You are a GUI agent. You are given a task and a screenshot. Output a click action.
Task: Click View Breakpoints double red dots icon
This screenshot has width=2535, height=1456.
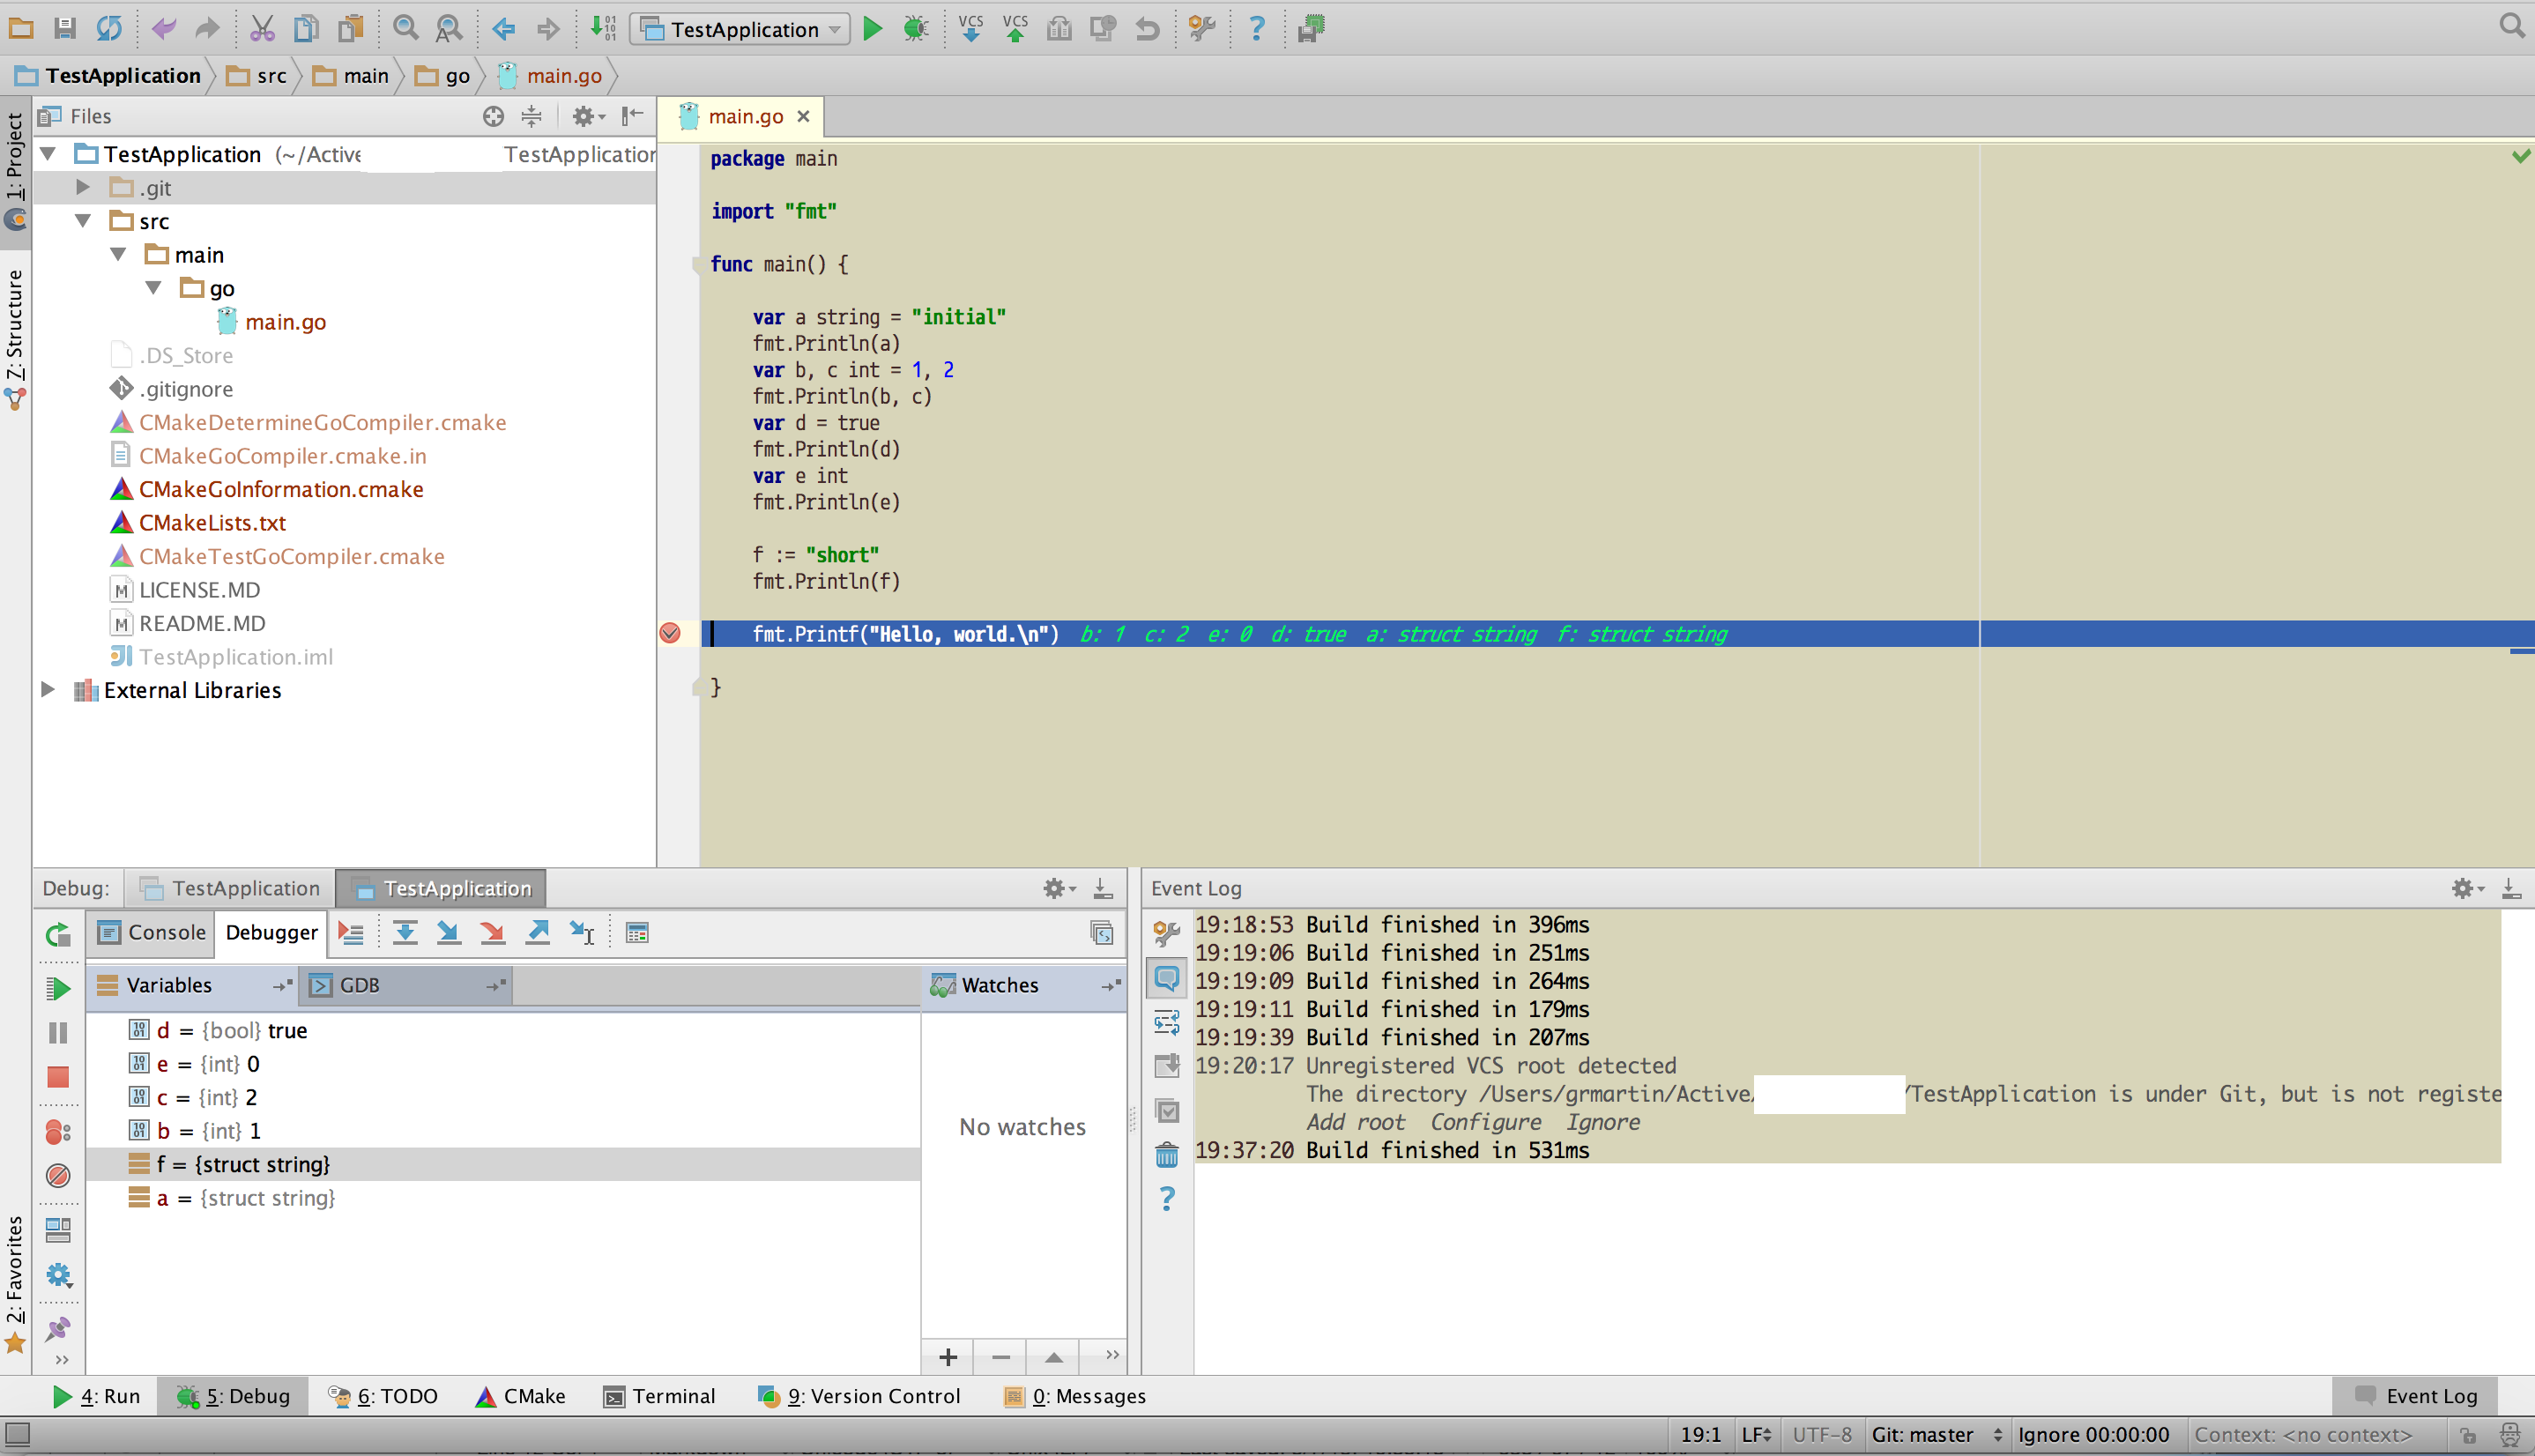[x=58, y=1131]
